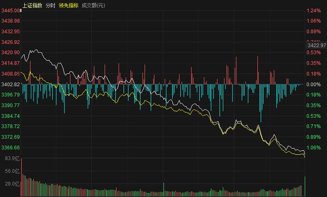Select the 成交额(元) label
This screenshot has height=197, width=327.
pyautogui.click(x=93, y=6)
